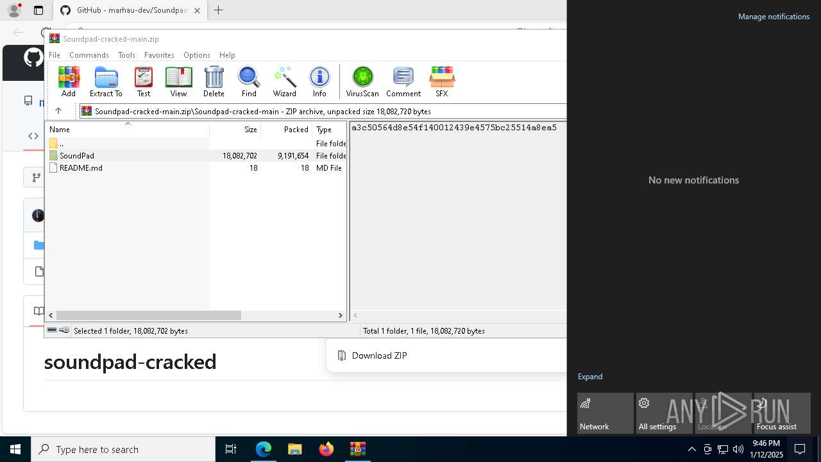
Task: Click Download ZIP on GitHub page
Action: coord(380,355)
